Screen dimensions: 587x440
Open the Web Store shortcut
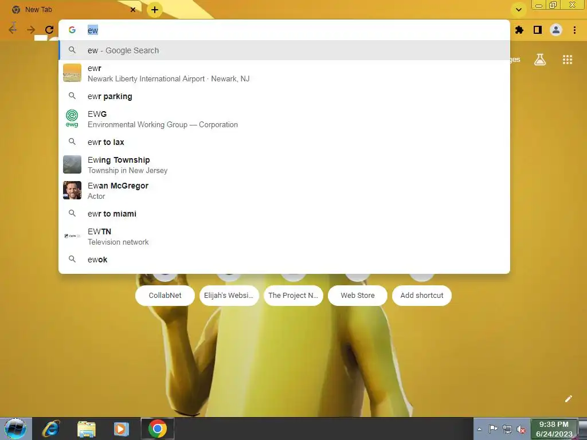coord(358,295)
